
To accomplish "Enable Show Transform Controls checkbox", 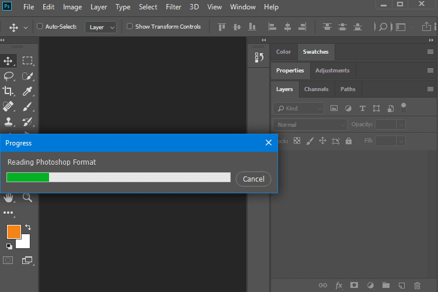I will [x=129, y=26].
